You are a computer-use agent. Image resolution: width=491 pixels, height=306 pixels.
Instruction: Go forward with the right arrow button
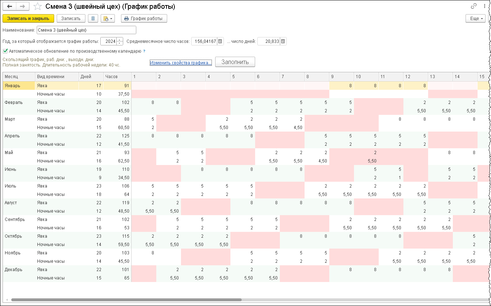(x=23, y=7)
